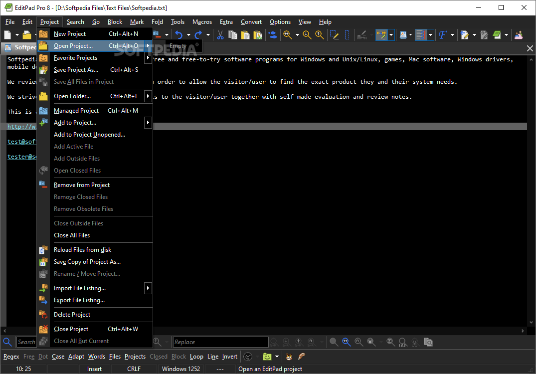Click the feather quill icon in options bar
Viewport: 536px width, 374px height.
point(302,357)
